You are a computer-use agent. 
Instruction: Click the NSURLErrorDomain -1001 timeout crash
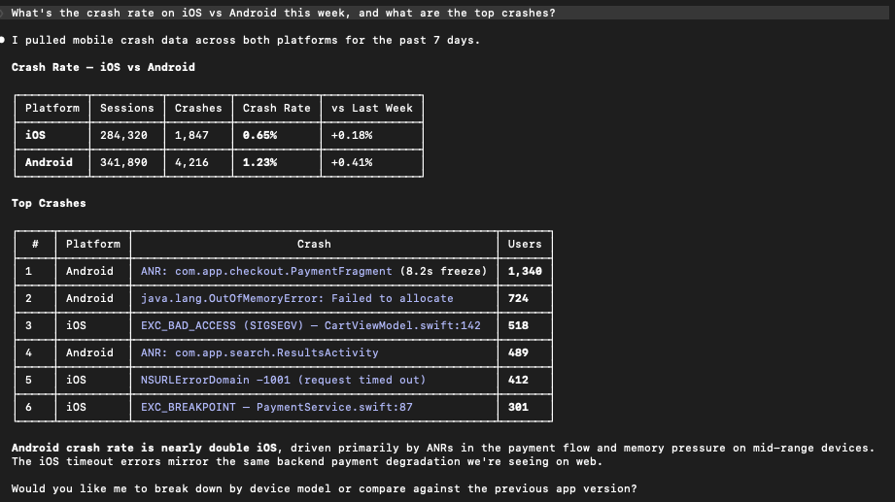click(283, 380)
